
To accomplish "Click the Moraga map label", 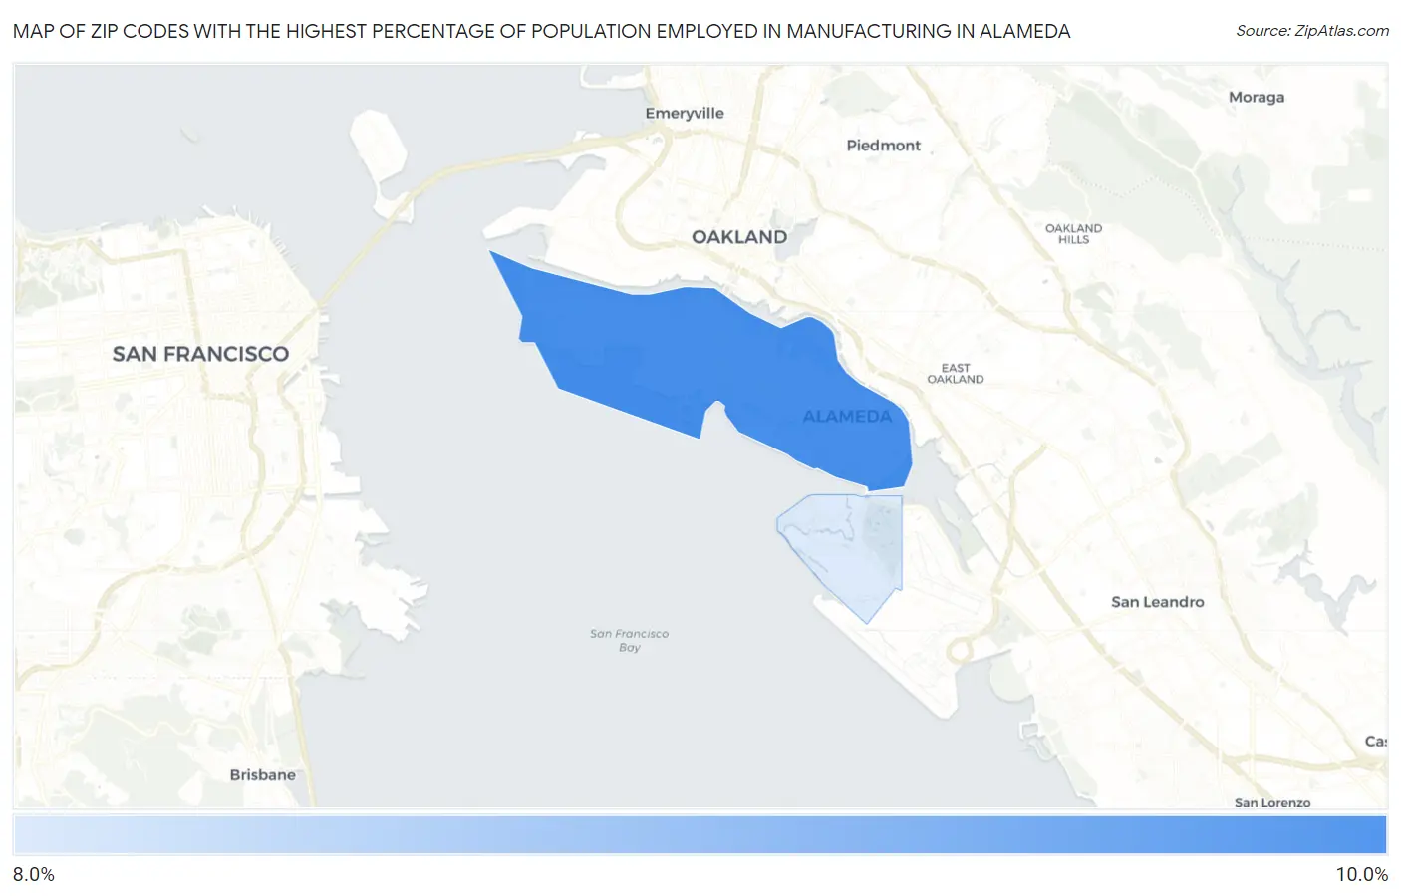I will point(1257,98).
